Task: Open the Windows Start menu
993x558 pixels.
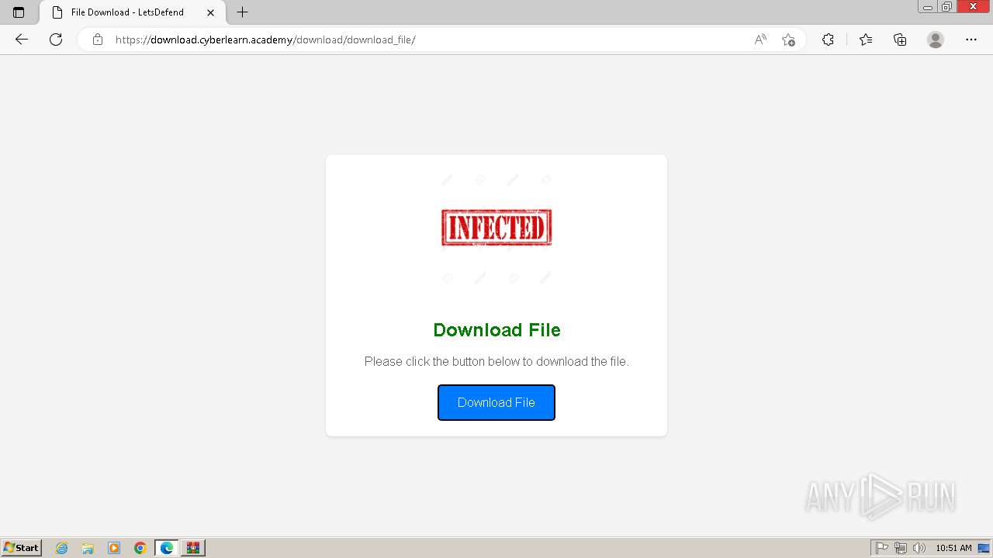Action: [x=22, y=548]
